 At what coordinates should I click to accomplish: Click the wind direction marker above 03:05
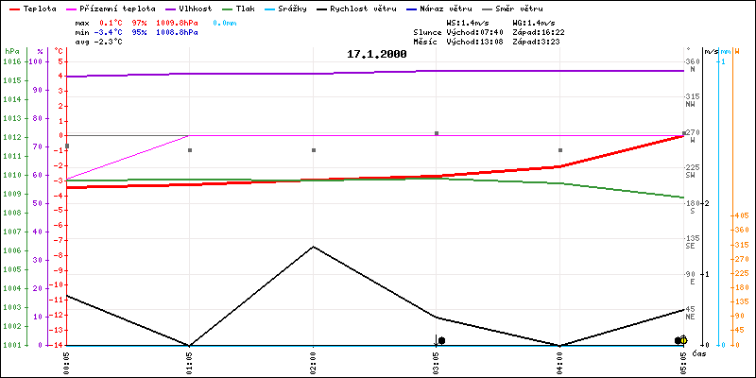tap(437, 133)
